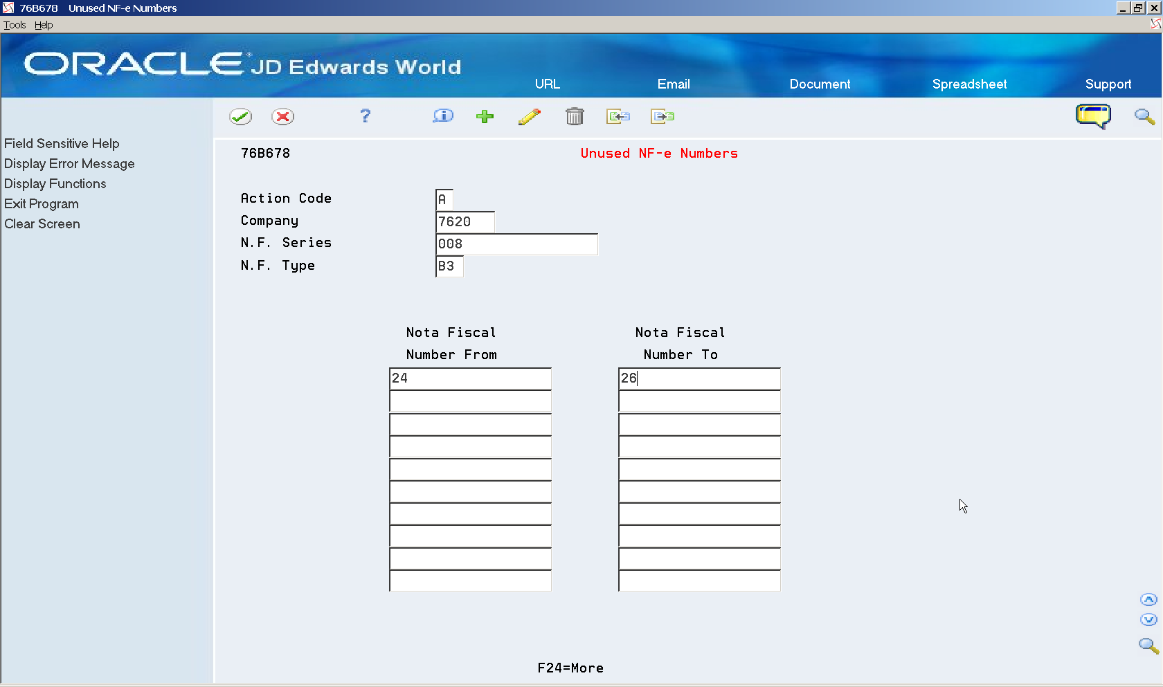Open the Document tab in banner
This screenshot has height=687, width=1163.
pos(820,84)
